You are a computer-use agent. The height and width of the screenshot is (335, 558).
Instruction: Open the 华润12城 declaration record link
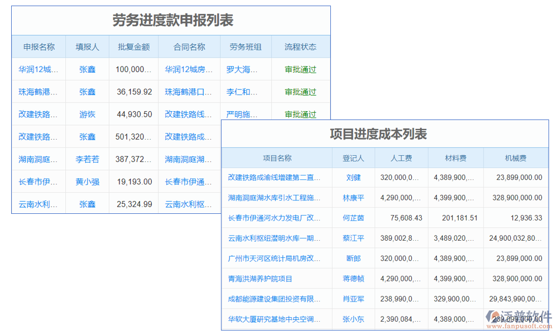point(38,69)
